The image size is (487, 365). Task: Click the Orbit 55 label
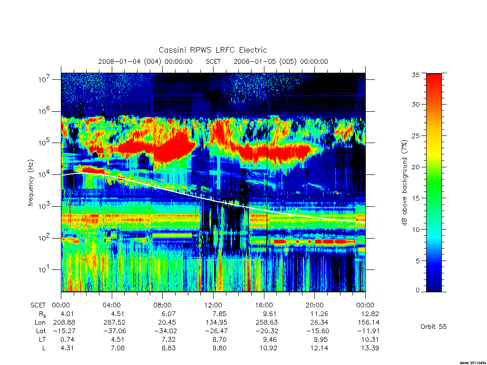pos(433,327)
